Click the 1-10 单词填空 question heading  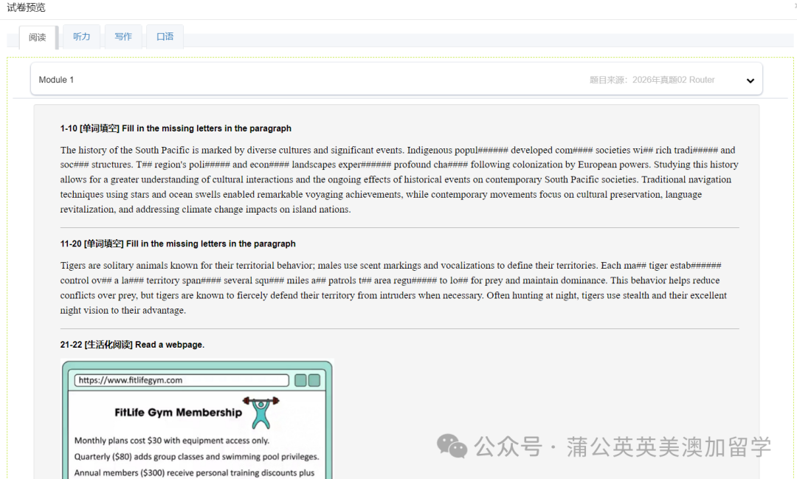(x=176, y=128)
